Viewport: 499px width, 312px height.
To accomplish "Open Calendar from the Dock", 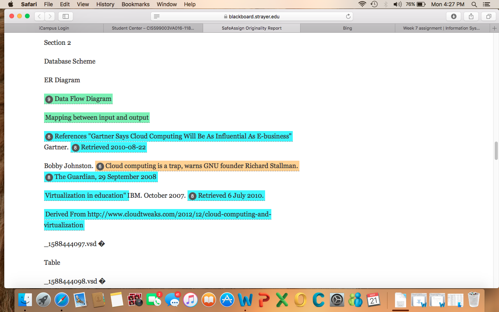I will (374, 300).
